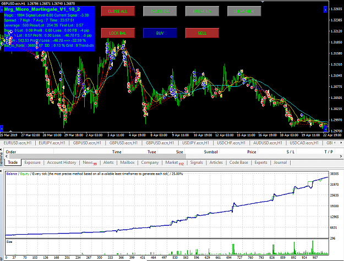
Task: Click blue corner marker at chart top-right
Action: point(326,10)
